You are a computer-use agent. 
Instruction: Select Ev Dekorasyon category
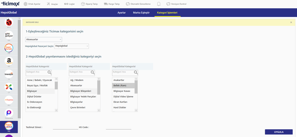40,102
